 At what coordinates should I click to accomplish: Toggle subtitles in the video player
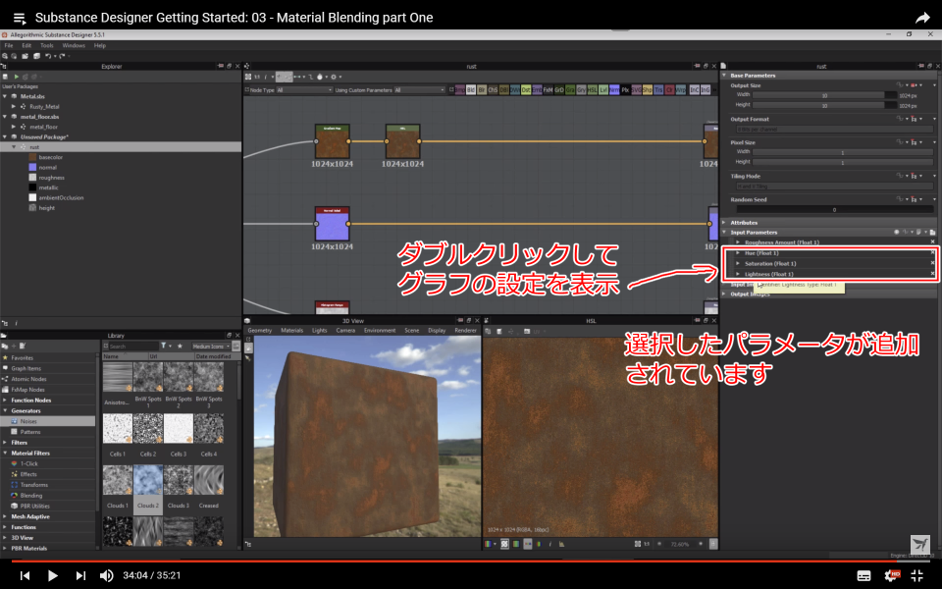coord(863,576)
